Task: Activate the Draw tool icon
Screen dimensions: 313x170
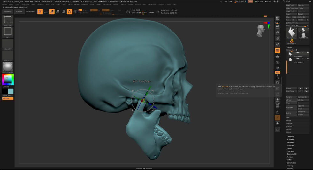Action: [46, 12]
